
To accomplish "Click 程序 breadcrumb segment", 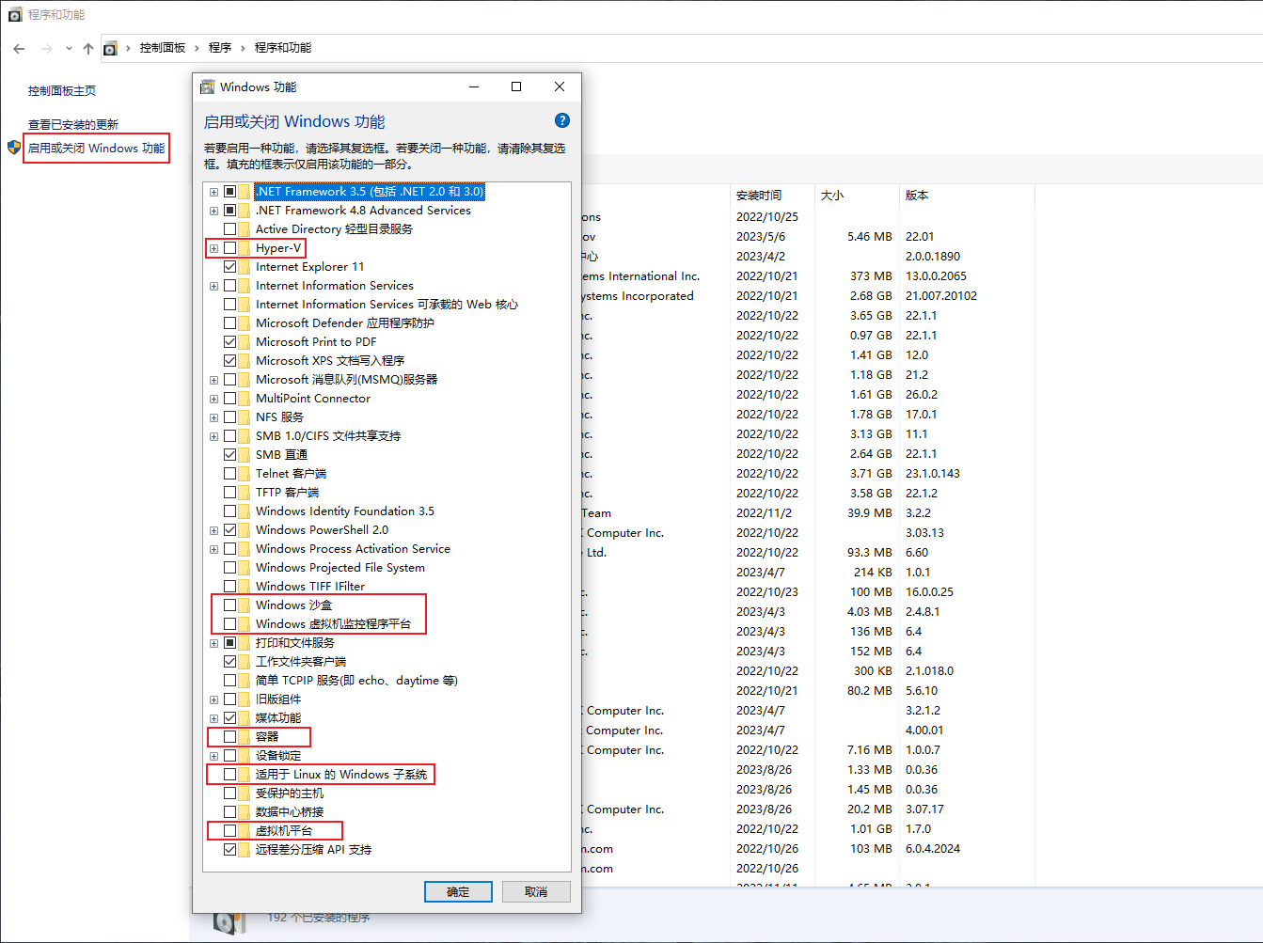I will (x=220, y=48).
